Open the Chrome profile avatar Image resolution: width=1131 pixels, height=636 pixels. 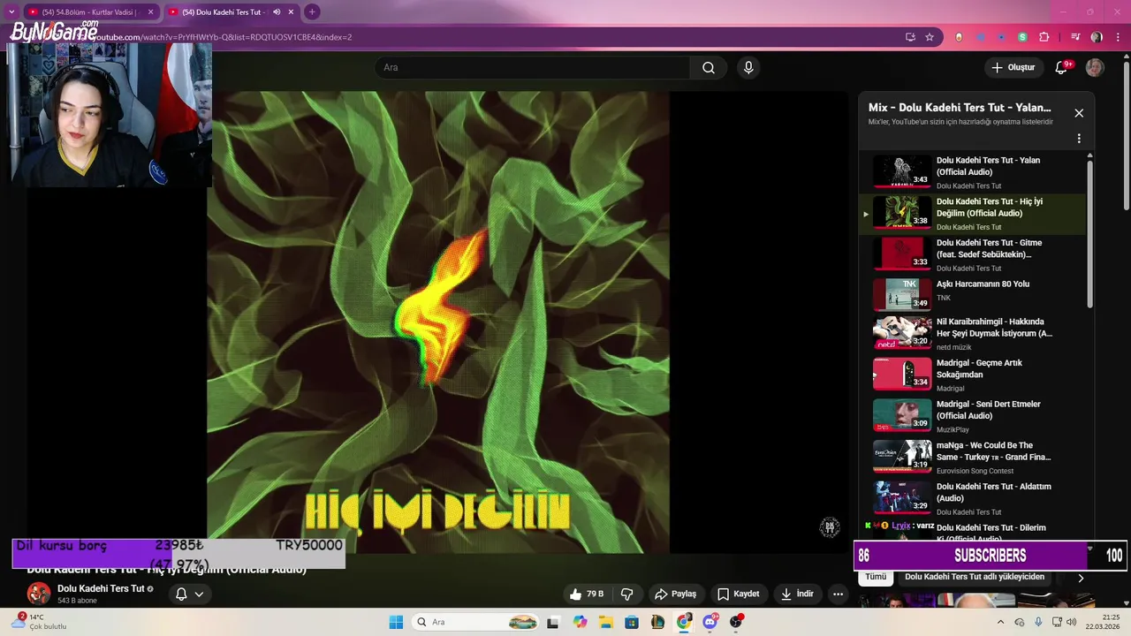1097,37
